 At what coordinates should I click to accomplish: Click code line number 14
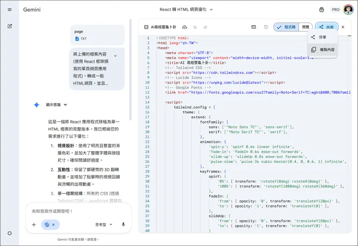coord(147,102)
